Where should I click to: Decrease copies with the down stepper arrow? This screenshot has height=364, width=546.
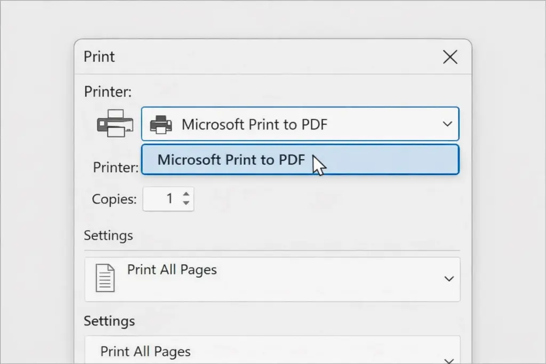186,203
